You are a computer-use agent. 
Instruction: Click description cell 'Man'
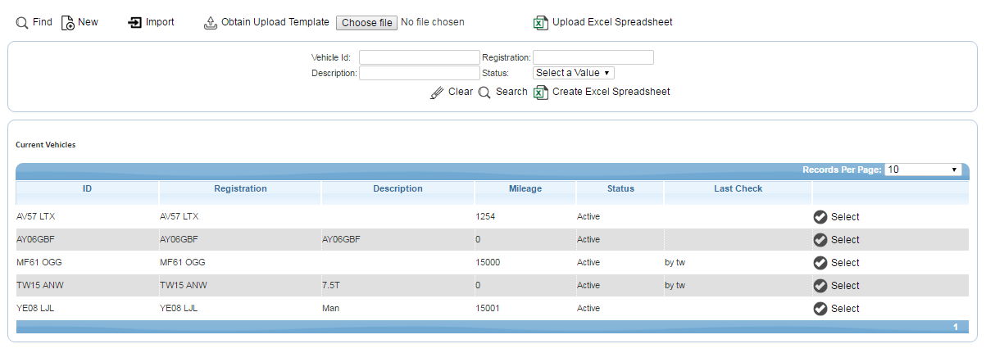[x=331, y=309]
